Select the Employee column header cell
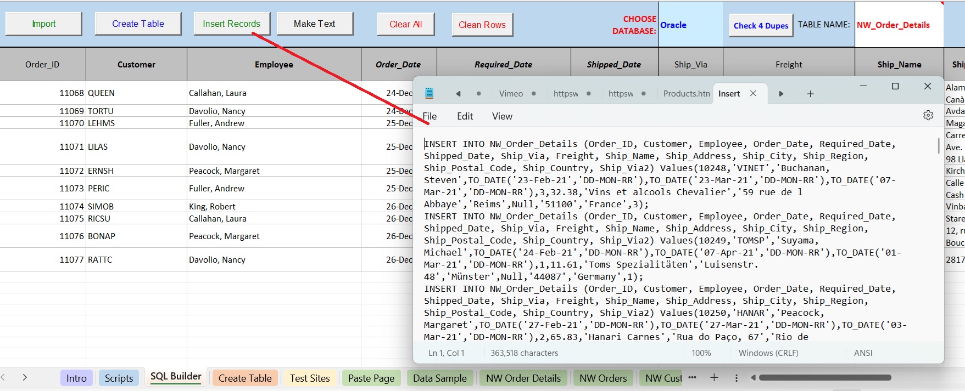 (x=274, y=65)
